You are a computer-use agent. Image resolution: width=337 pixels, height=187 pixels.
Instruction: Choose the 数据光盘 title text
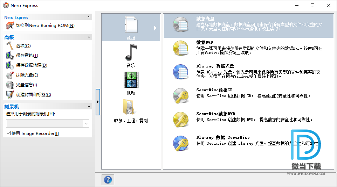205,19
